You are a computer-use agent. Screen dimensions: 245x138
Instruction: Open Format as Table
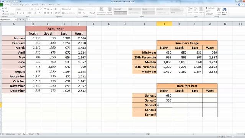(109, 11)
